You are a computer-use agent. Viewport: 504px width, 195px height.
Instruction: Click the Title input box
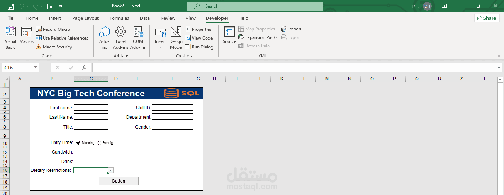click(x=91, y=126)
